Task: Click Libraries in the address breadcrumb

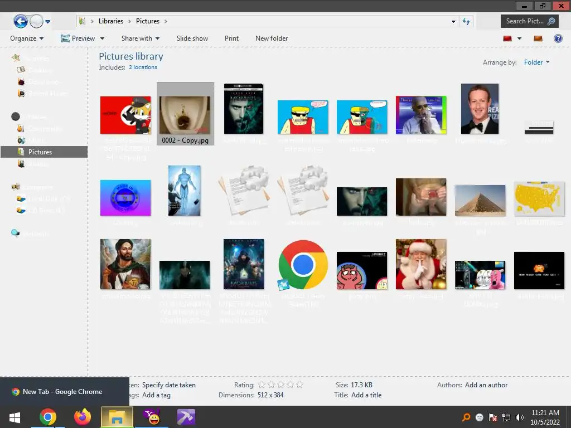Action: 111,21
